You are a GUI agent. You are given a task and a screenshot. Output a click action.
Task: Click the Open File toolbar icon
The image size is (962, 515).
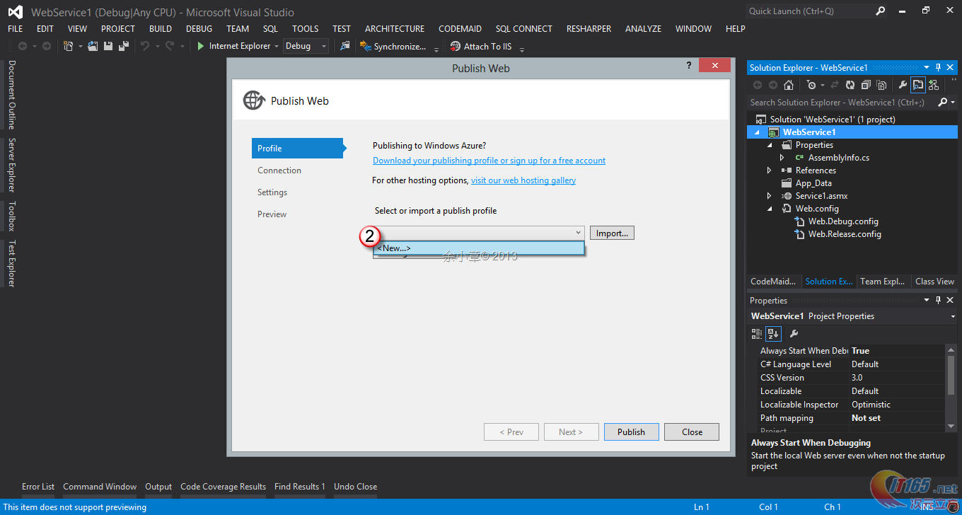[x=93, y=46]
